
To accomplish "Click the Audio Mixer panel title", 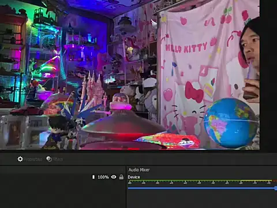I will pyautogui.click(x=139, y=170).
